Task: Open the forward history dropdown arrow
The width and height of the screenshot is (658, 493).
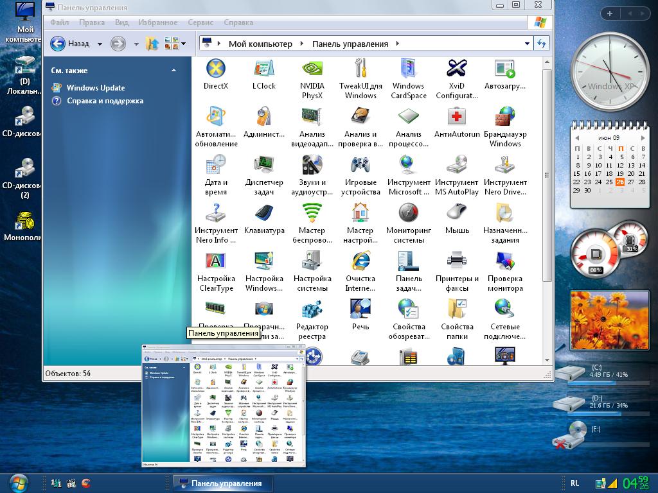Action: (x=136, y=44)
